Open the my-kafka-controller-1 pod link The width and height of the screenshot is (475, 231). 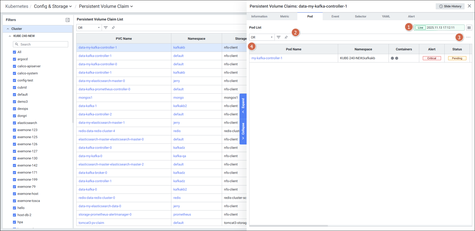coord(267,58)
